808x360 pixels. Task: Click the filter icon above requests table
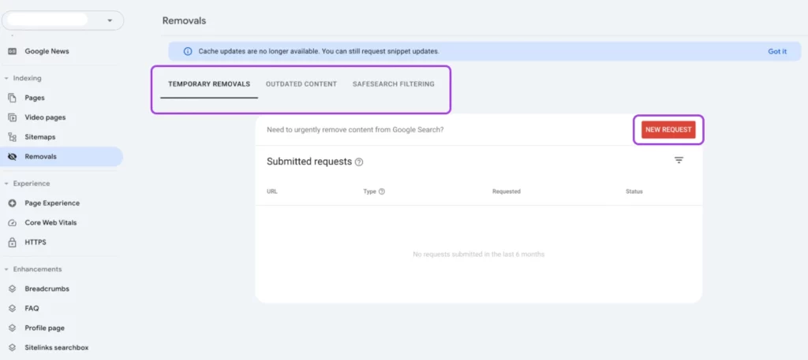[x=679, y=161]
